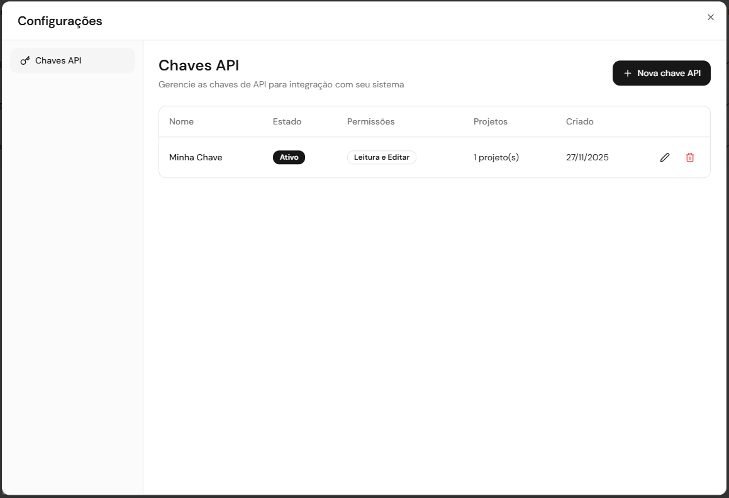Viewport: 729px width, 498px height.
Task: Select the key glyph in the left sidebar
Action: (25, 60)
